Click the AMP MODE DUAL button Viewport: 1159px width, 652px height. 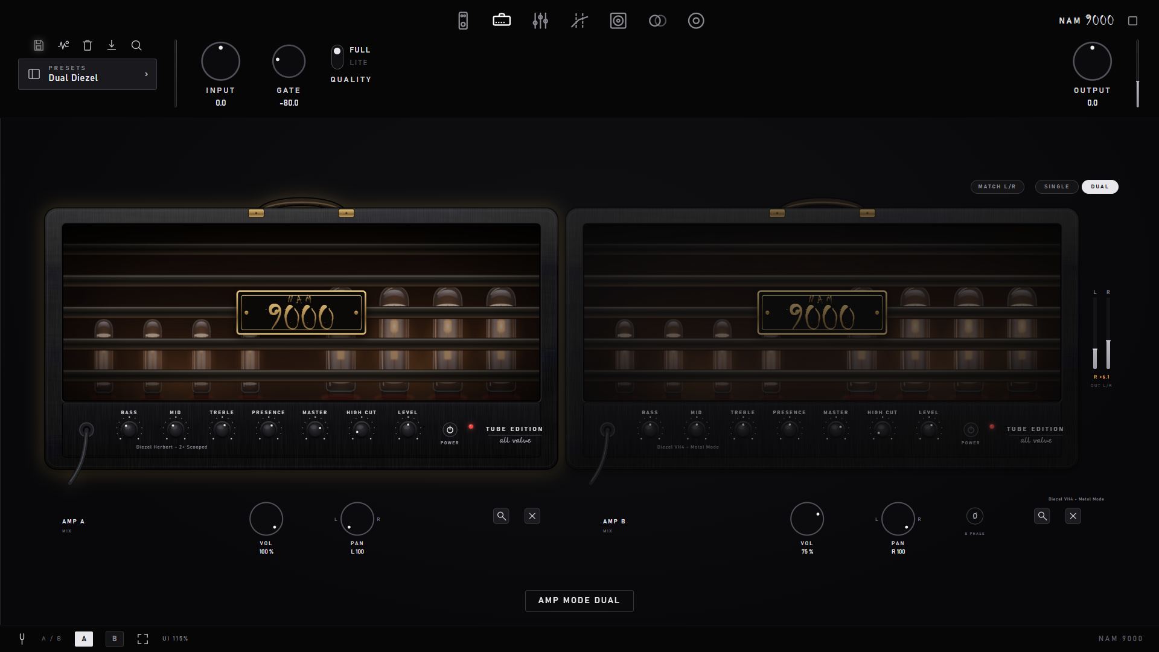(x=579, y=601)
